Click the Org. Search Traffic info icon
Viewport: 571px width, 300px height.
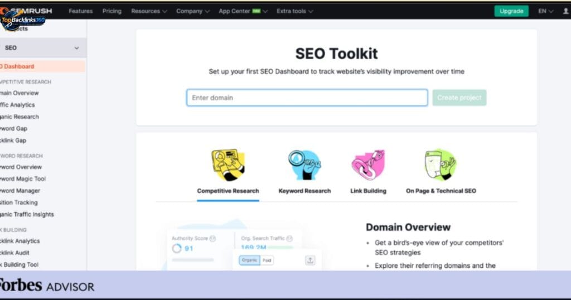(x=289, y=239)
